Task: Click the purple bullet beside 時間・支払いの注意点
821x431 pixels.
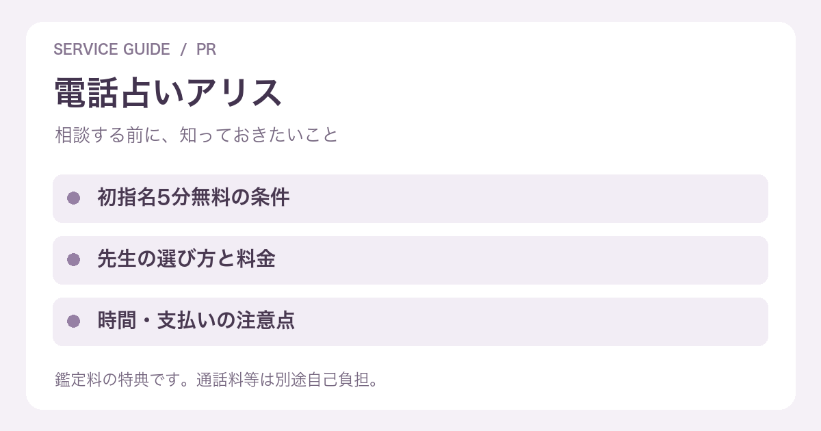Action: click(x=74, y=322)
